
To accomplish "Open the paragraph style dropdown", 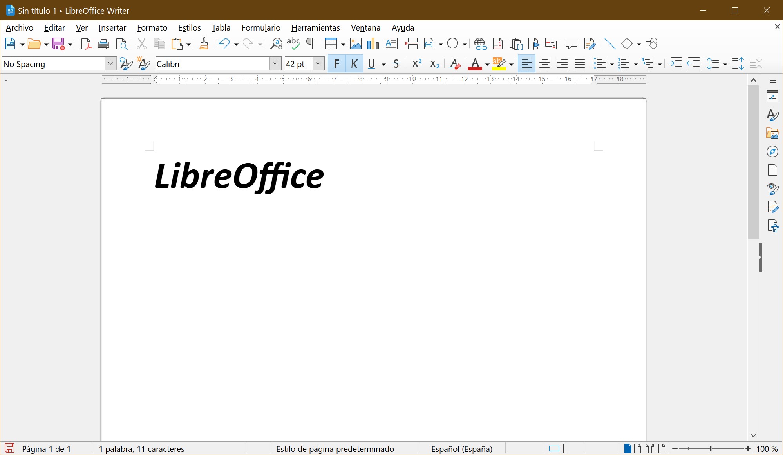I will [x=111, y=64].
